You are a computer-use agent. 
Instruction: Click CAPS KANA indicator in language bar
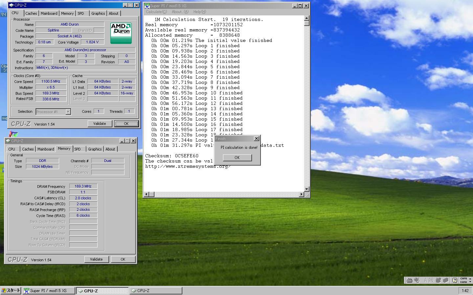pos(463,280)
